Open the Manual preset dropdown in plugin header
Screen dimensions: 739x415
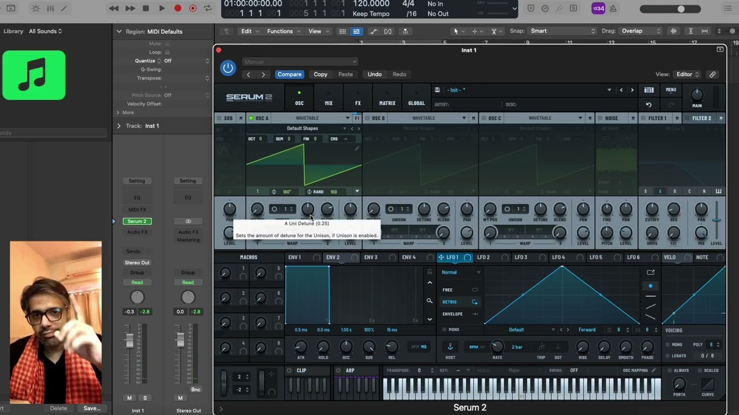pyautogui.click(x=300, y=62)
